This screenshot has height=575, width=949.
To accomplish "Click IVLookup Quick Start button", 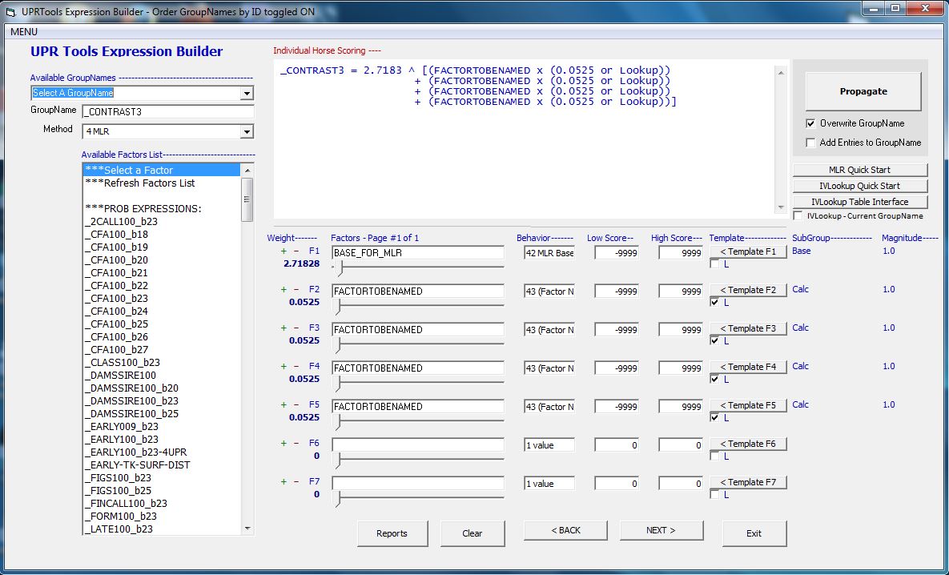I will pyautogui.click(x=859, y=186).
